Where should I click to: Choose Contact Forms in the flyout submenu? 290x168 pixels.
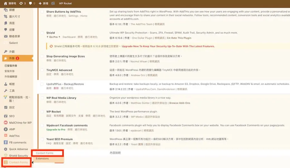pyautogui.click(x=44, y=153)
